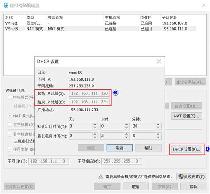Toggle the 使用本地 DHCP checkbox
The height and width of the screenshot is (194, 210).
pyautogui.click(x=10, y=149)
